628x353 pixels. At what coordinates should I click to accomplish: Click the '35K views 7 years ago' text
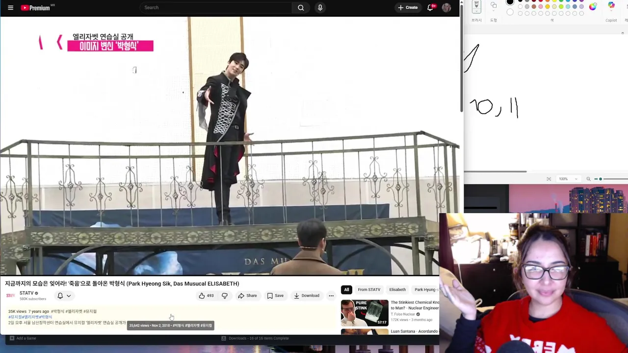tap(28, 311)
